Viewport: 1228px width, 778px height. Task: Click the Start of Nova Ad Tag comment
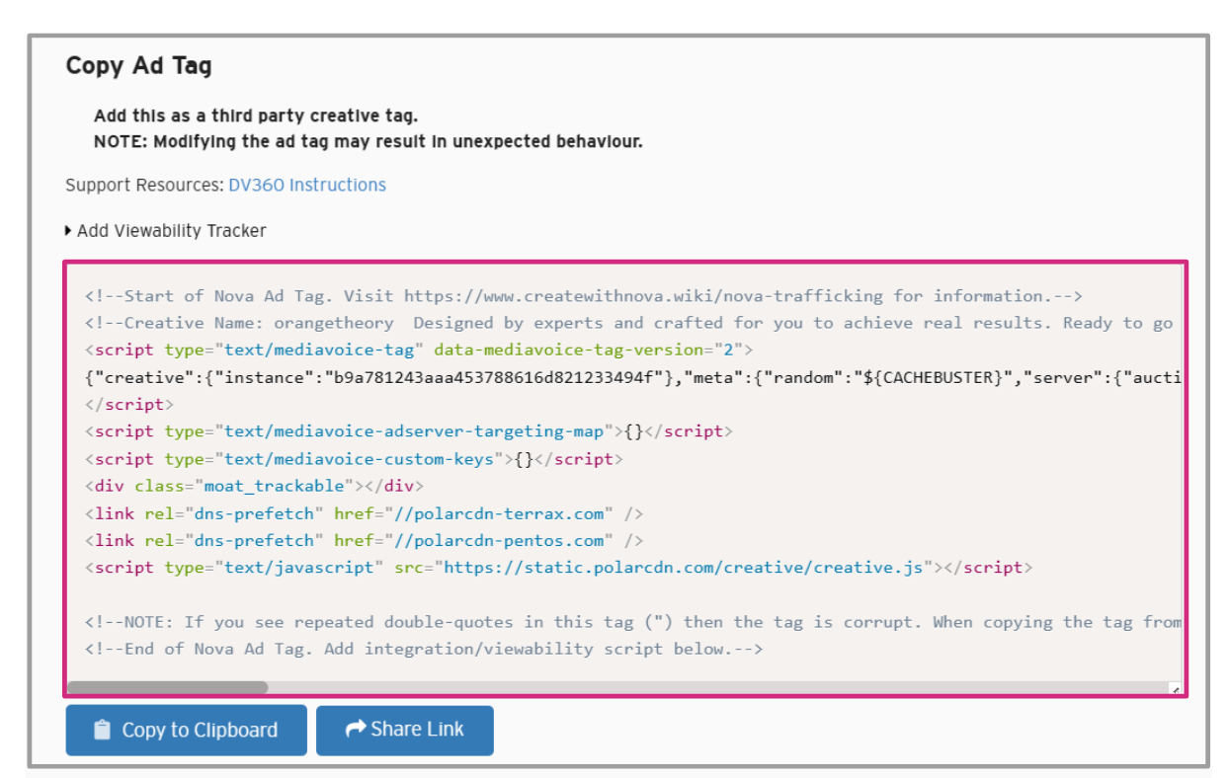coord(583,296)
